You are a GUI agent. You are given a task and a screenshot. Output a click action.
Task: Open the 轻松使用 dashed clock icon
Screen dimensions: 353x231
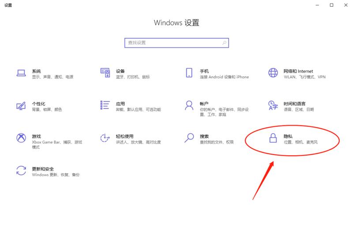coord(105,138)
